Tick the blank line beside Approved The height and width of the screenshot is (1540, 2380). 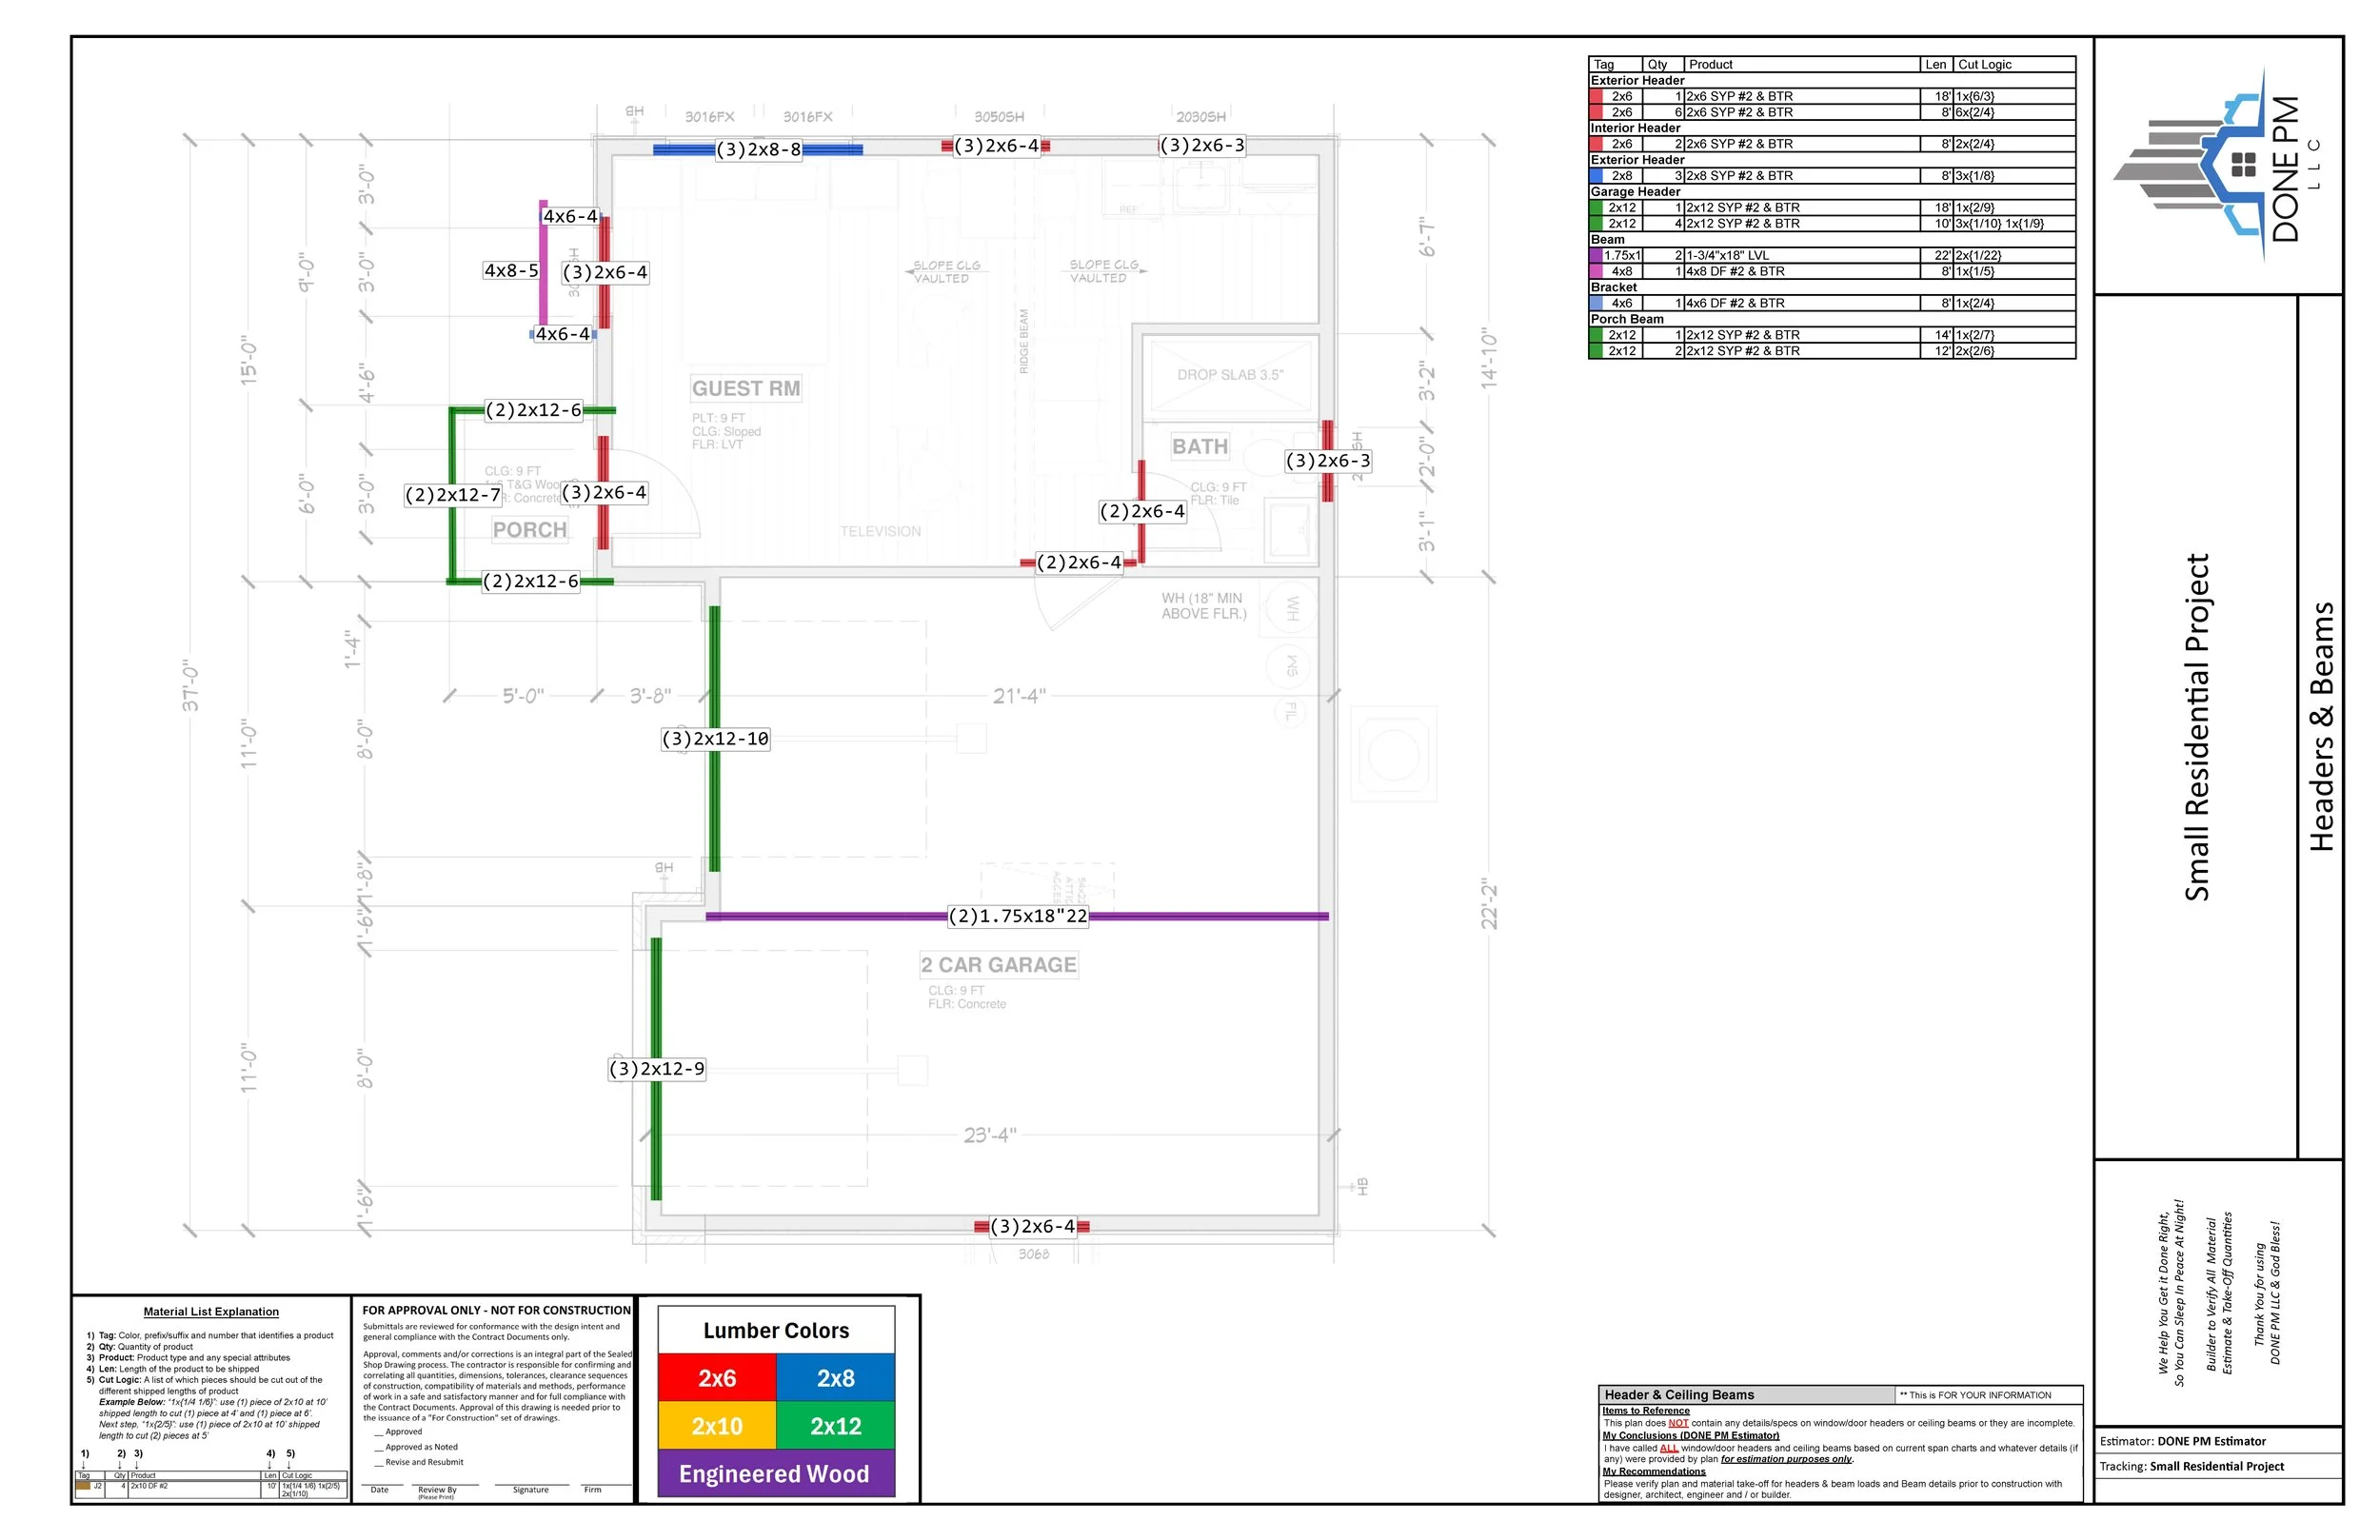378,1432
